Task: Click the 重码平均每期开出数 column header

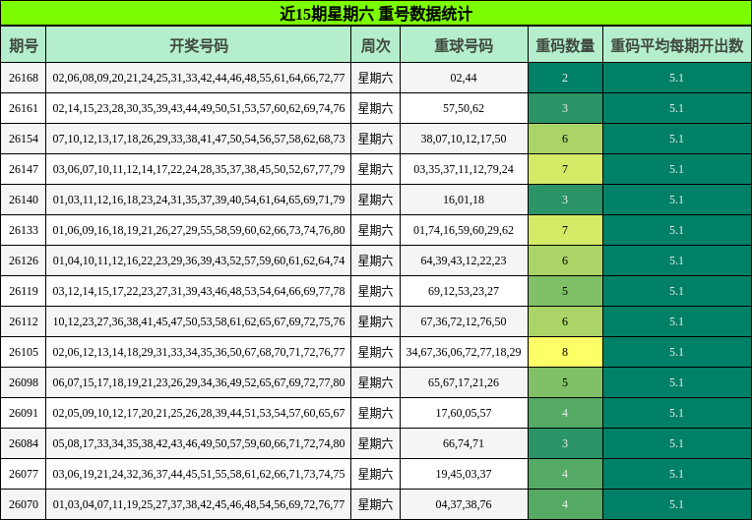Action: point(677,45)
